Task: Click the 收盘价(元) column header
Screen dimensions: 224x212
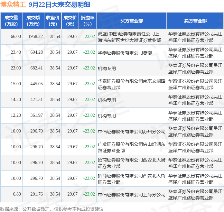Action: (x=53, y=21)
